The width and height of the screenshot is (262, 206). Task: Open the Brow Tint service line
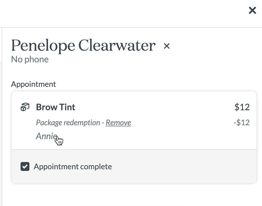point(56,107)
